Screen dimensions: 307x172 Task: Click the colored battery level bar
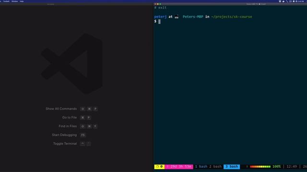260,167
